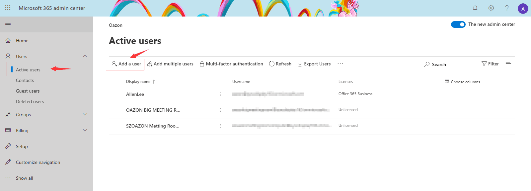The image size is (531, 191).
Task: Click the Home house icon
Action: [x=8, y=41]
